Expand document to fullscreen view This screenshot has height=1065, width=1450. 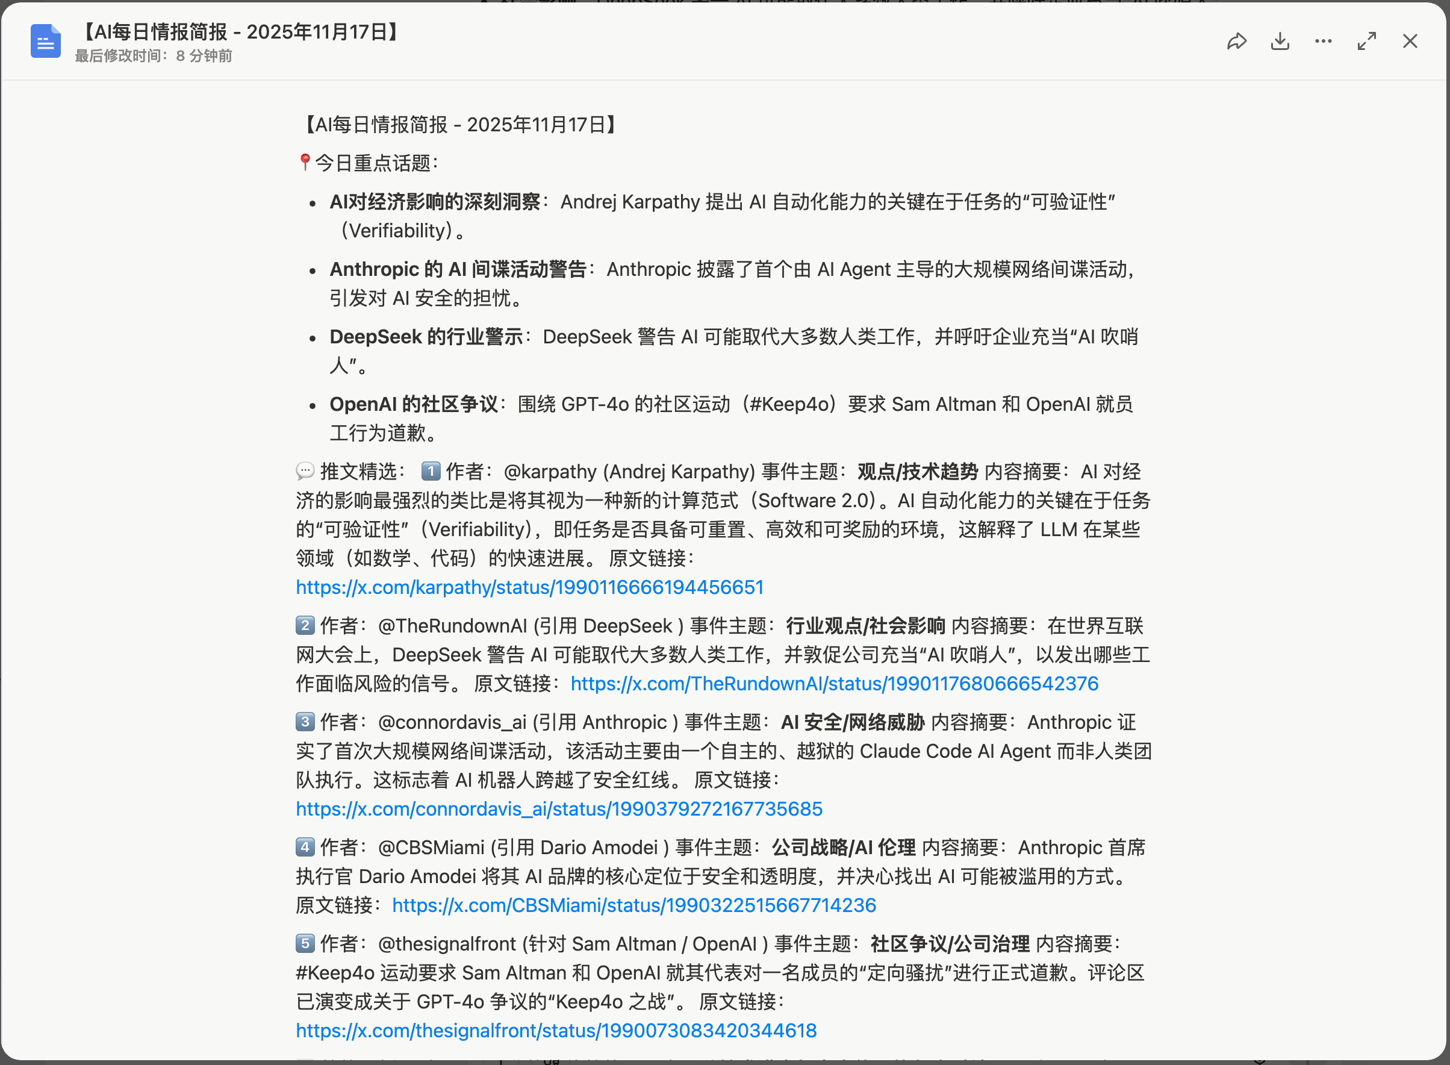pos(1366,42)
